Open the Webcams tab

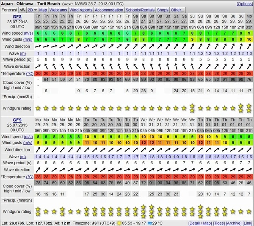(58, 10)
